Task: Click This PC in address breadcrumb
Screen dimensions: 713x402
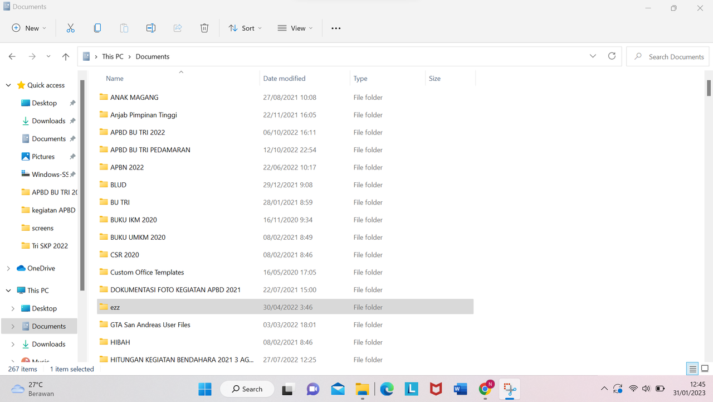Action: point(113,56)
